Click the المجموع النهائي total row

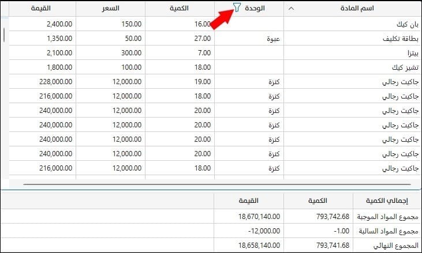[x=211, y=245]
